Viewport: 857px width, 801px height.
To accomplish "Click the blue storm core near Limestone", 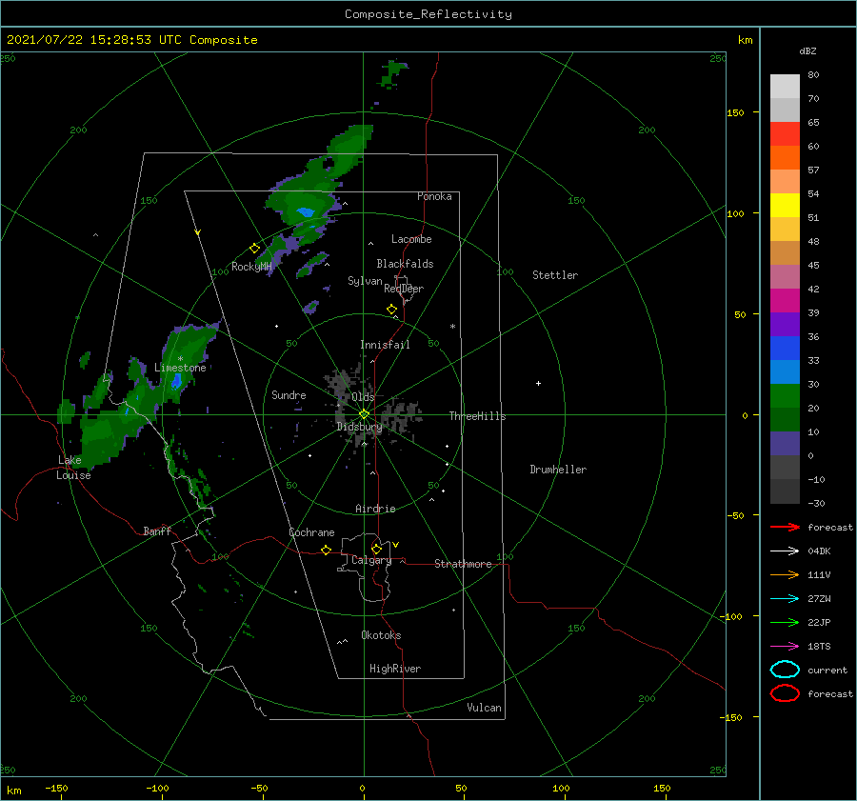I will point(176,381).
